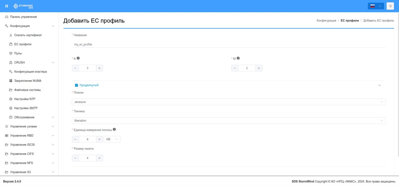
Task: Click the Название input field
Action: pos(229,44)
